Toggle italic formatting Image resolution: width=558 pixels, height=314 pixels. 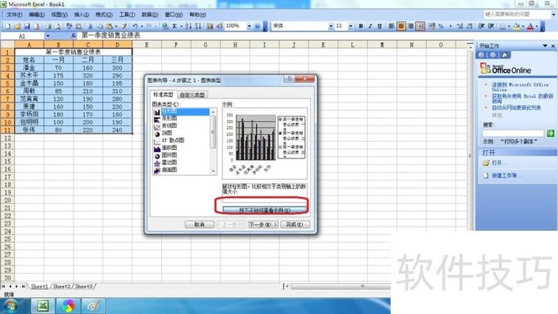click(370, 26)
